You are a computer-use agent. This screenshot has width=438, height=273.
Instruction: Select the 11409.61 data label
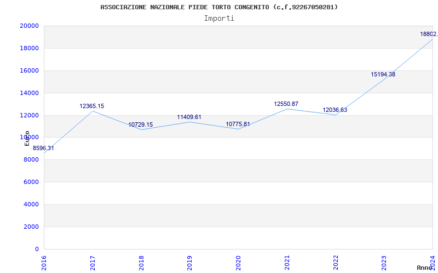(189, 117)
